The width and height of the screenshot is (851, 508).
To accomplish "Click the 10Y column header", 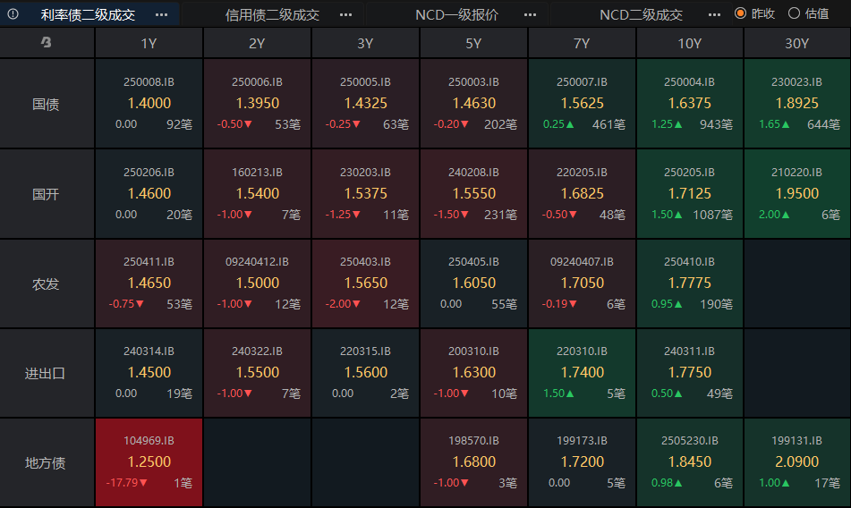I will pos(690,43).
